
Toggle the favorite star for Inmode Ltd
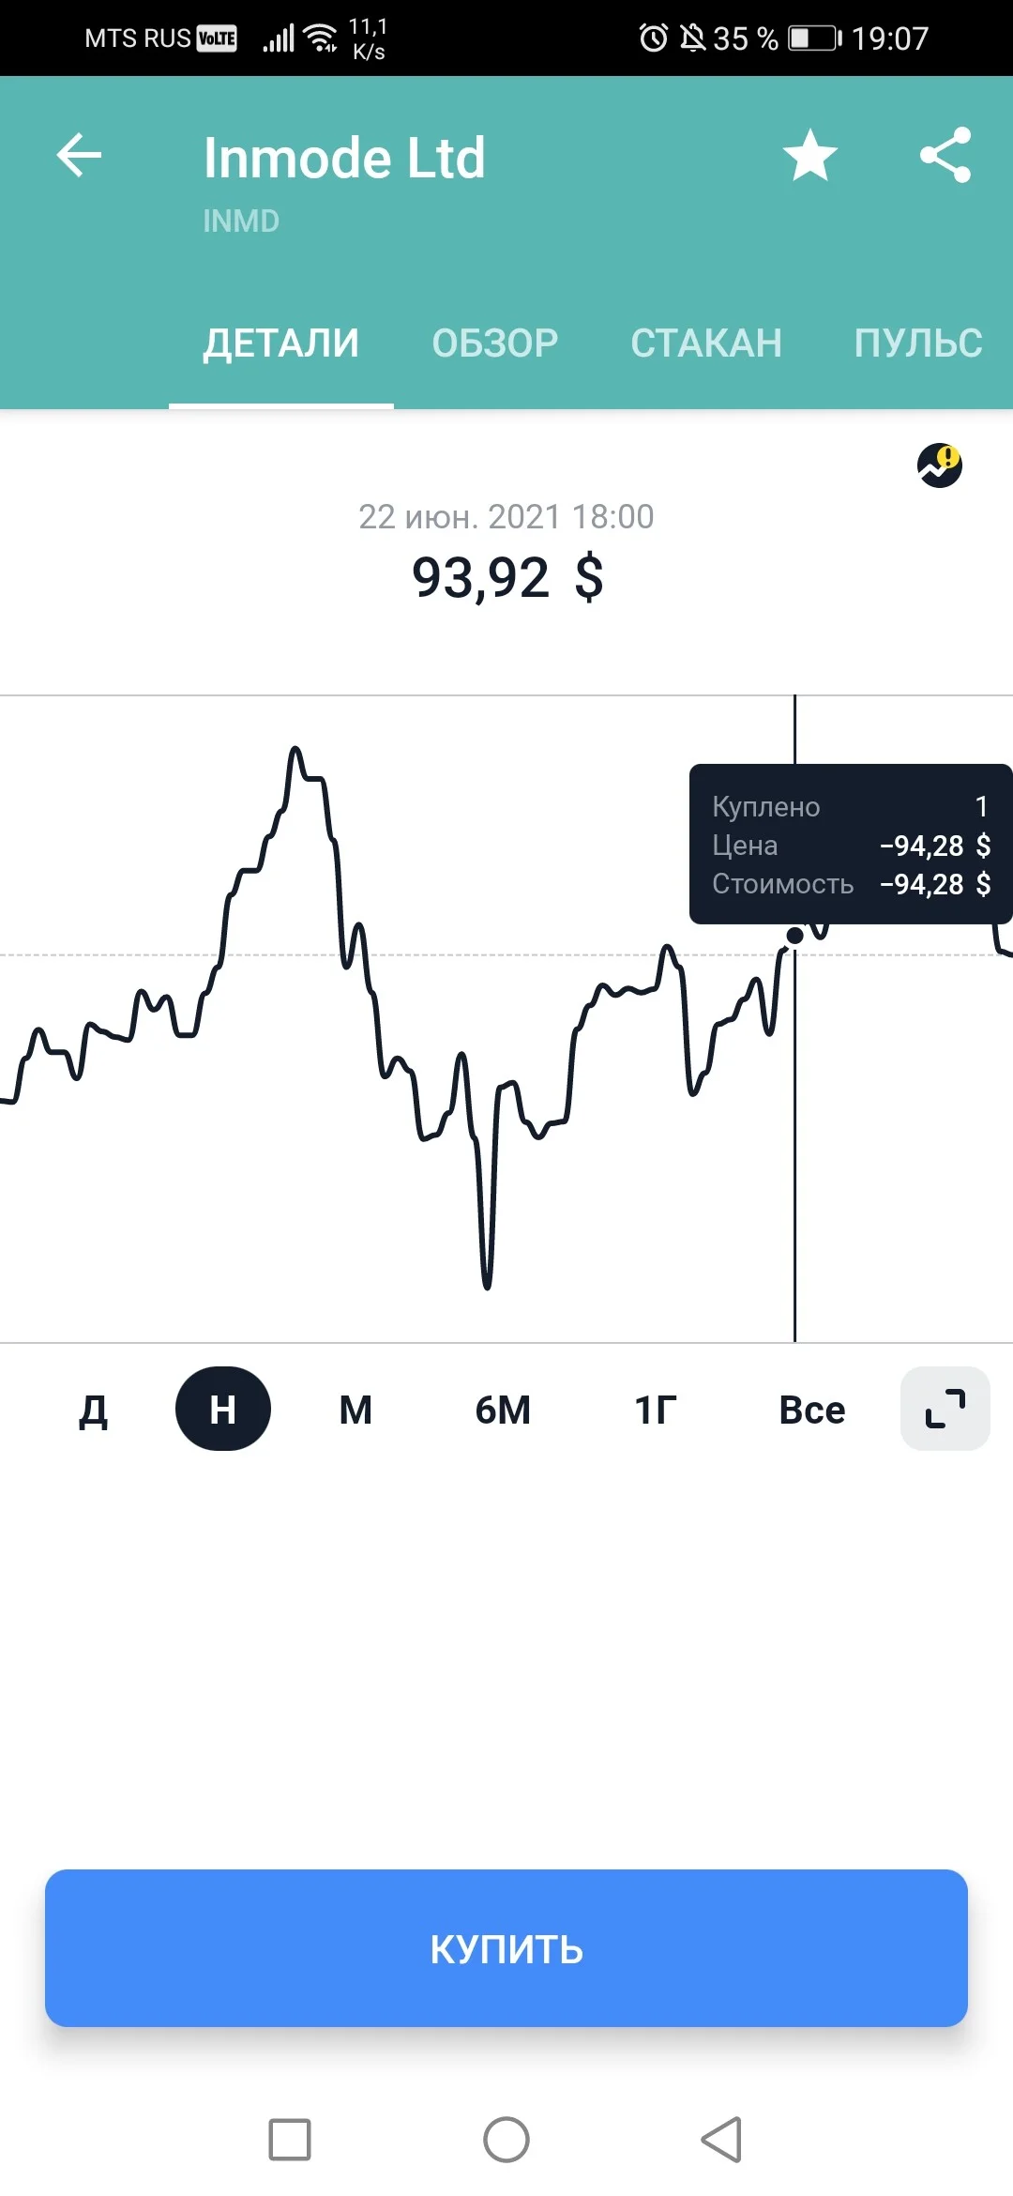point(810,155)
